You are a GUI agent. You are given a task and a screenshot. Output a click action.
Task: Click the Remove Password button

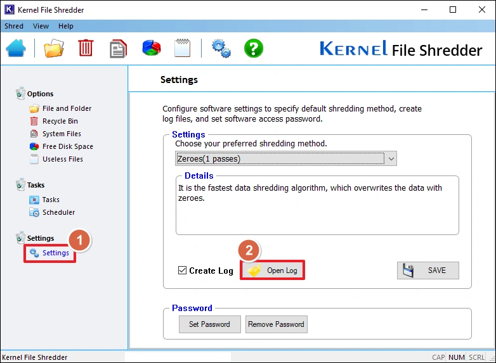[276, 324]
